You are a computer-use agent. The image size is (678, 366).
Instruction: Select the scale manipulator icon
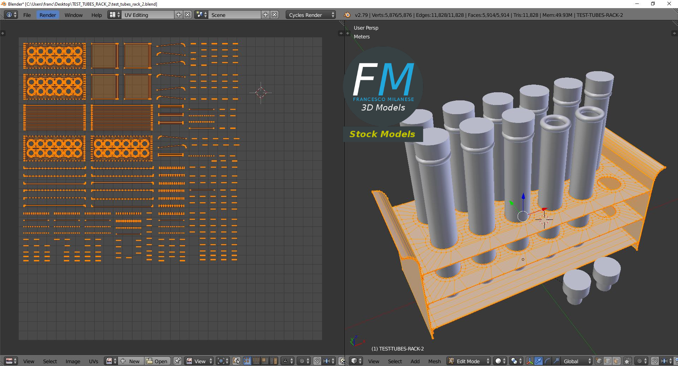coord(556,361)
